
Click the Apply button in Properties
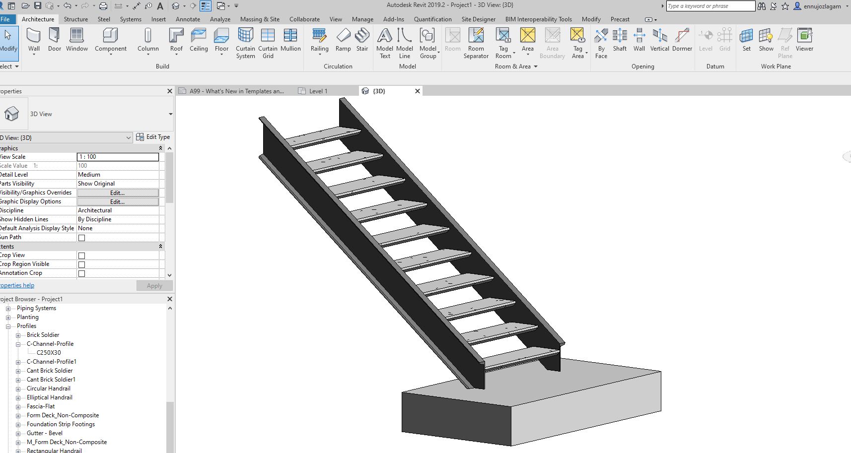tap(154, 285)
